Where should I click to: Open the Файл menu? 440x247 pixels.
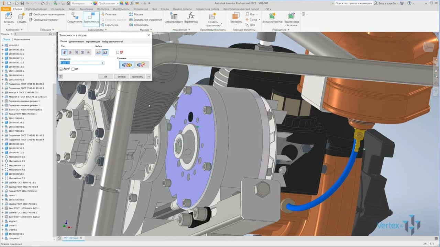pos(6,9)
